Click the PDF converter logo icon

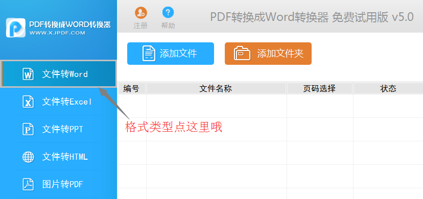tap(16, 28)
